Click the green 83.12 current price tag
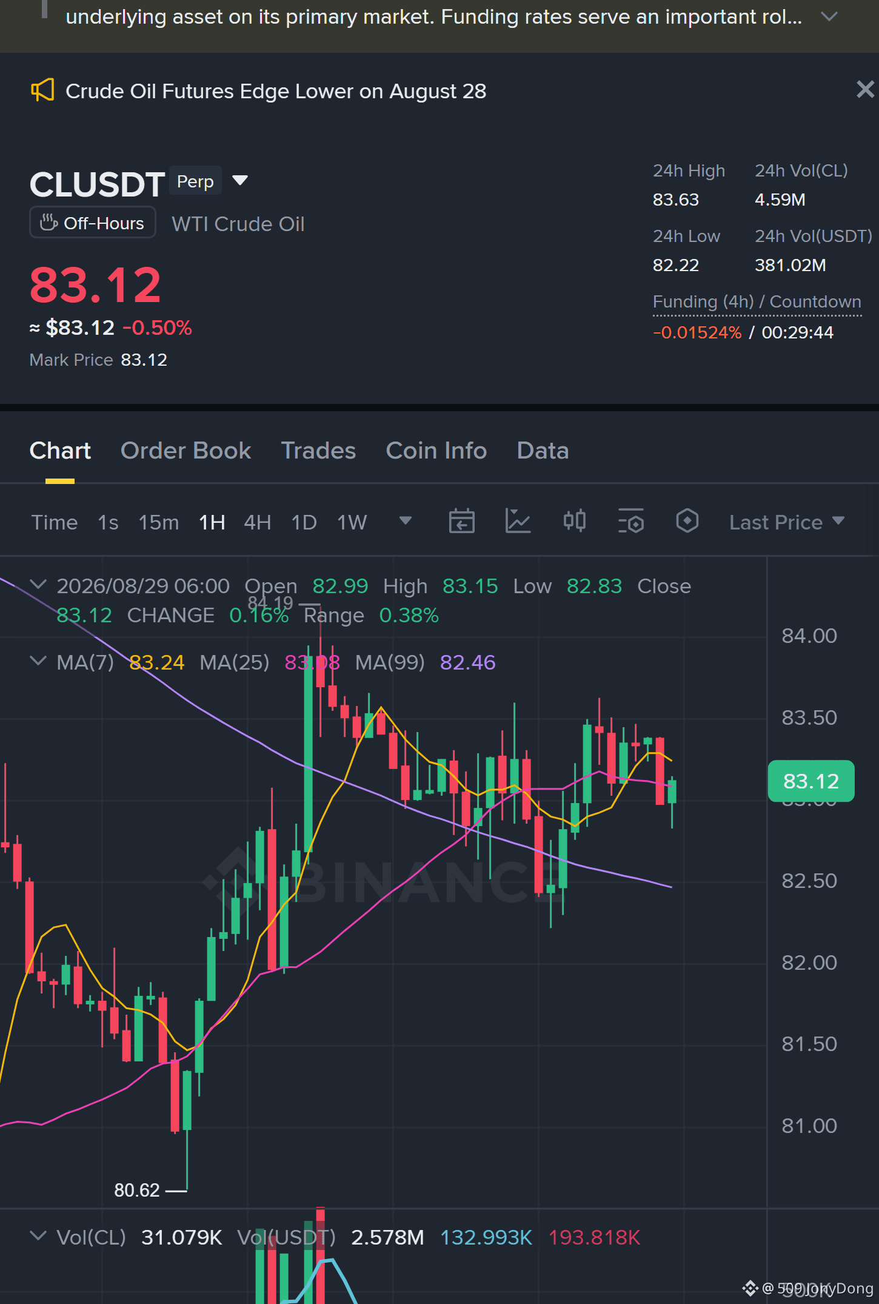Viewport: 879px width, 1304px height. point(811,781)
